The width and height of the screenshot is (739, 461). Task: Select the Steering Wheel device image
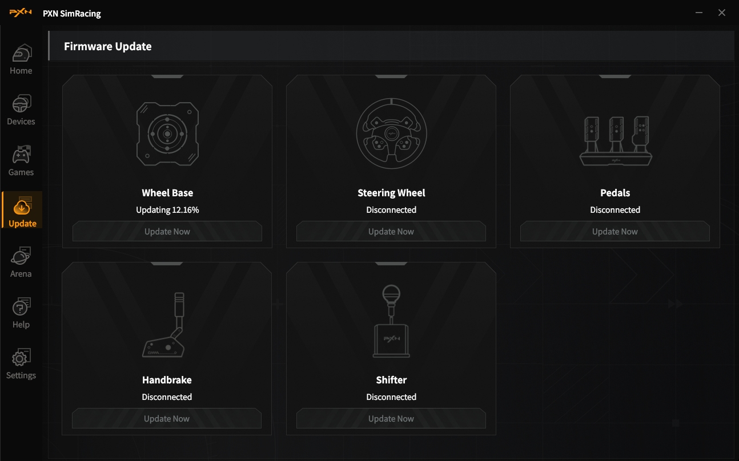[391, 134]
